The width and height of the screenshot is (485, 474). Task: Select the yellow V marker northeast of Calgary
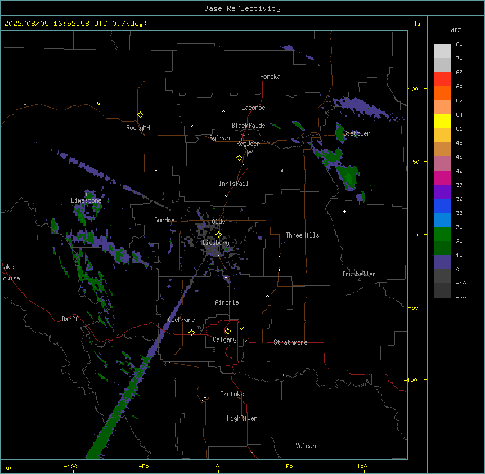[x=241, y=329]
